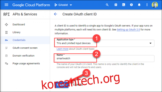162x92 pixels.
Task: Click the Dashboard icon
Action: (x=6, y=24)
